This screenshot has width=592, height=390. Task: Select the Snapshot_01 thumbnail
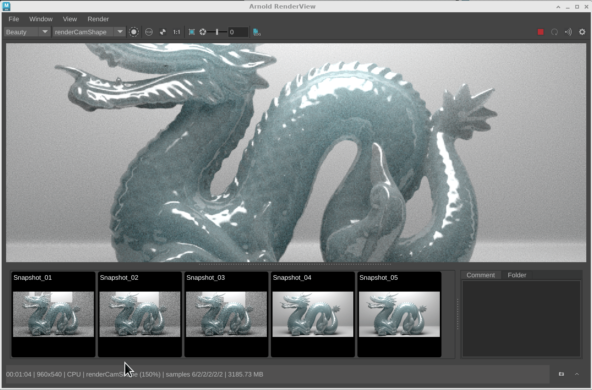53,314
